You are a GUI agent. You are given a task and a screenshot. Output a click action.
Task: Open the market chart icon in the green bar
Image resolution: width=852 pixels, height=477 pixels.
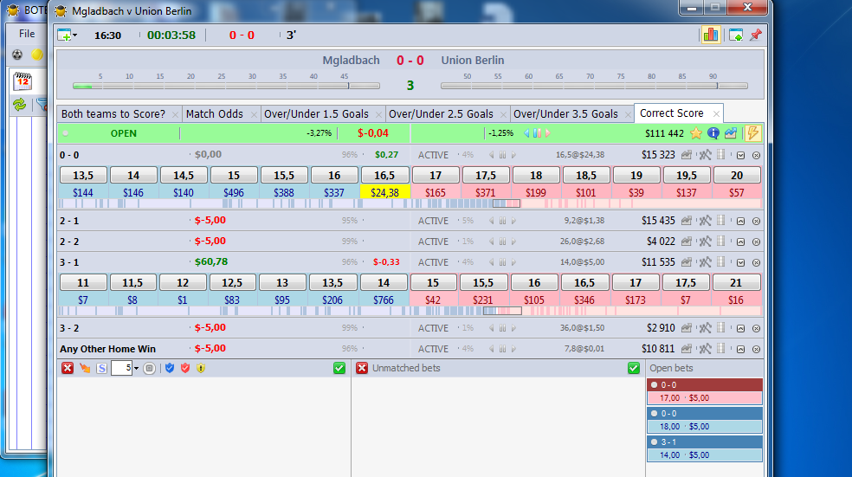tap(731, 133)
